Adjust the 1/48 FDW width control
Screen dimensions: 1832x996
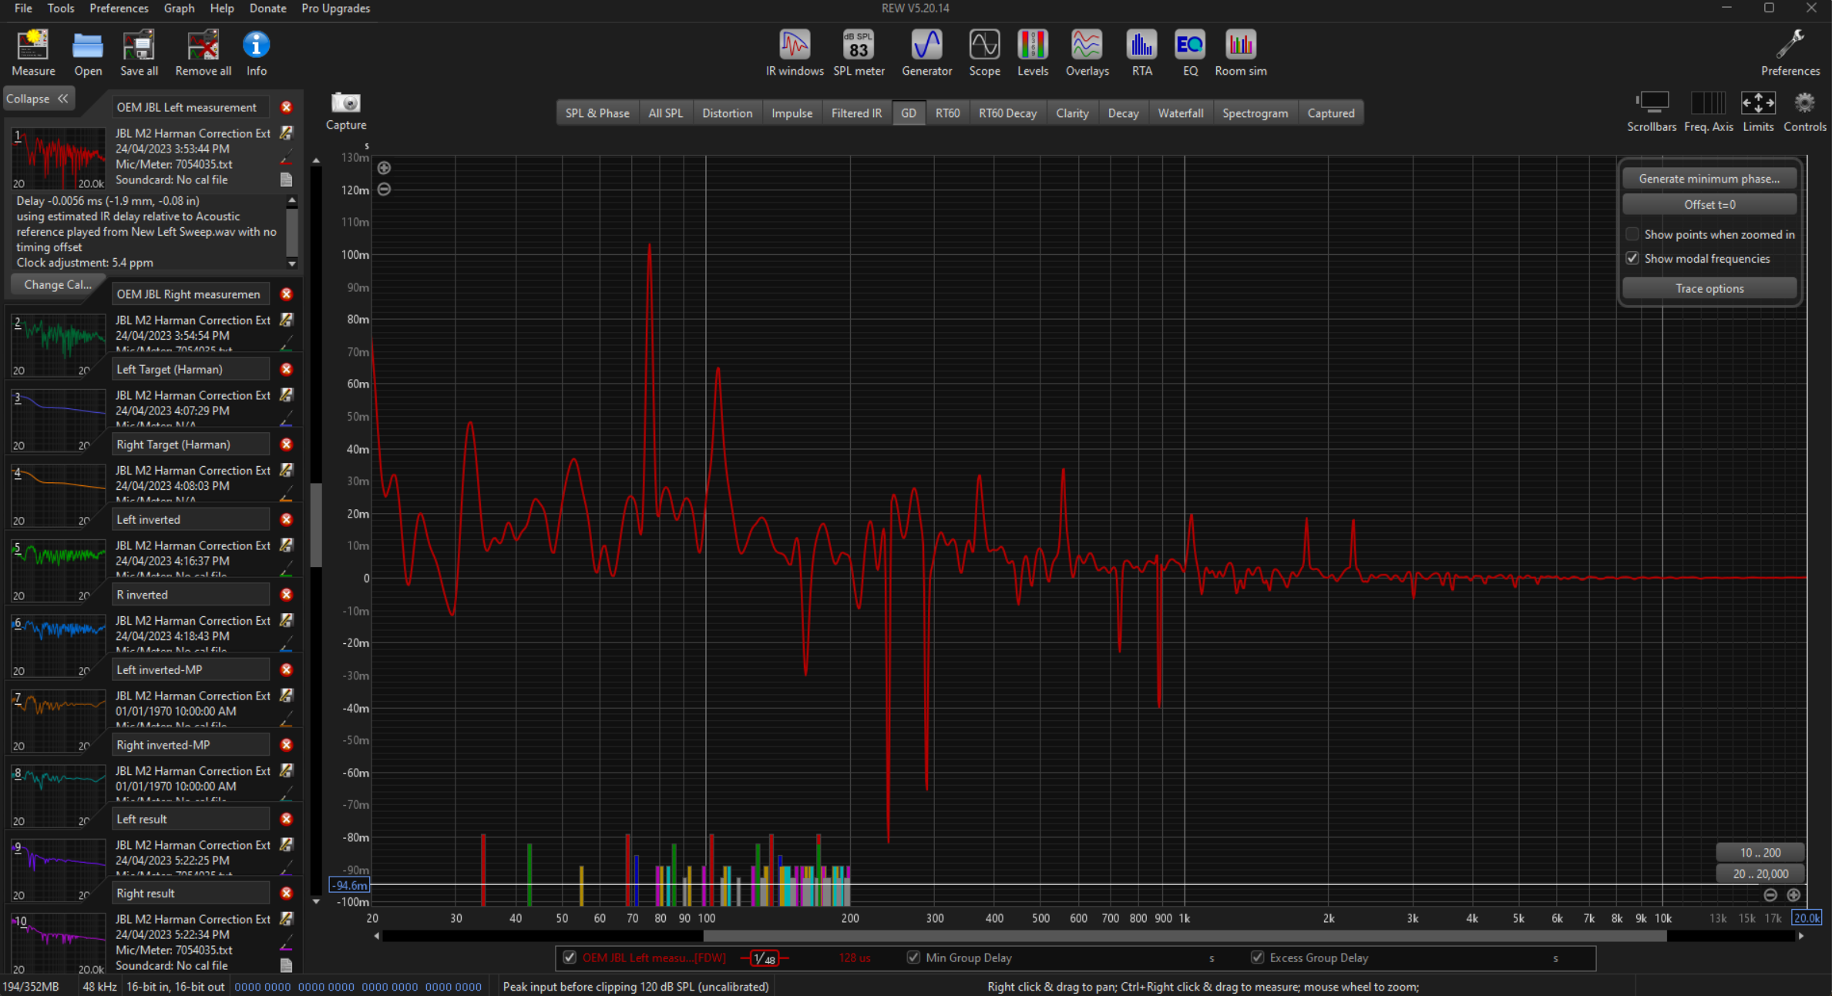point(765,957)
